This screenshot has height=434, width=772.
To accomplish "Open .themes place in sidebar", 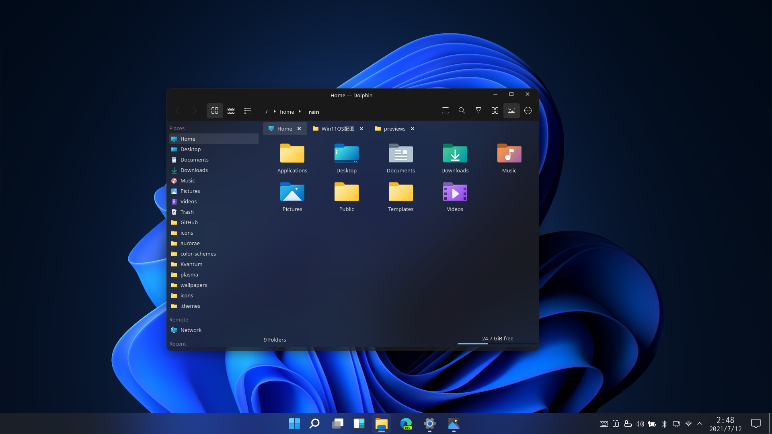I will click(x=214, y=306).
